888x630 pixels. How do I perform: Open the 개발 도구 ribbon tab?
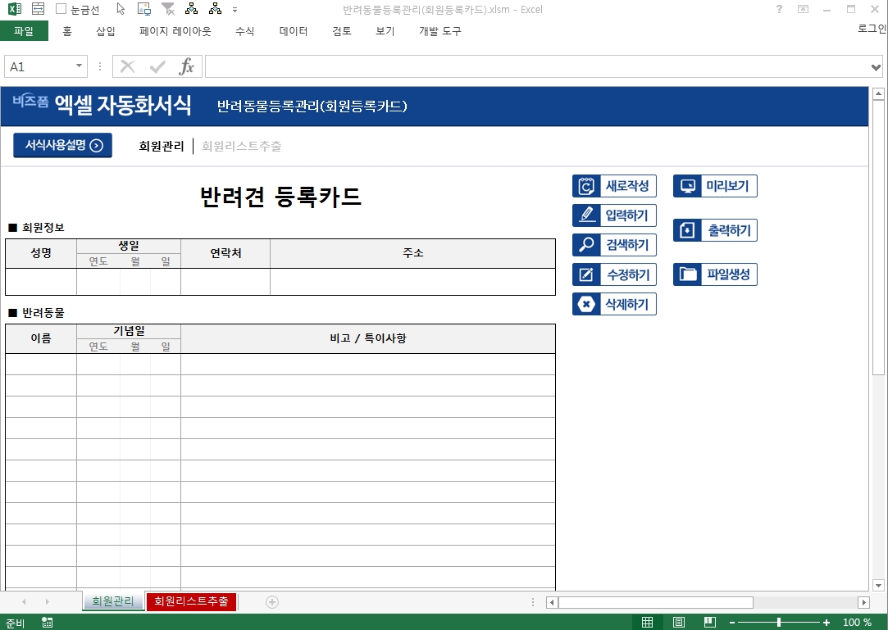440,31
